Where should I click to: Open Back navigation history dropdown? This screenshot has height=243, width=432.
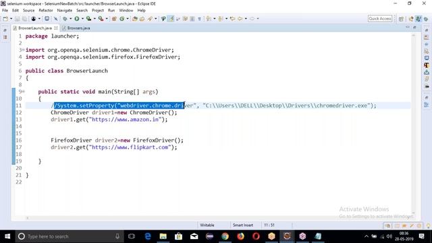point(246,19)
